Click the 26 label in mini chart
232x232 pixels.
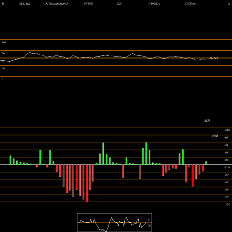click(x=149, y=226)
